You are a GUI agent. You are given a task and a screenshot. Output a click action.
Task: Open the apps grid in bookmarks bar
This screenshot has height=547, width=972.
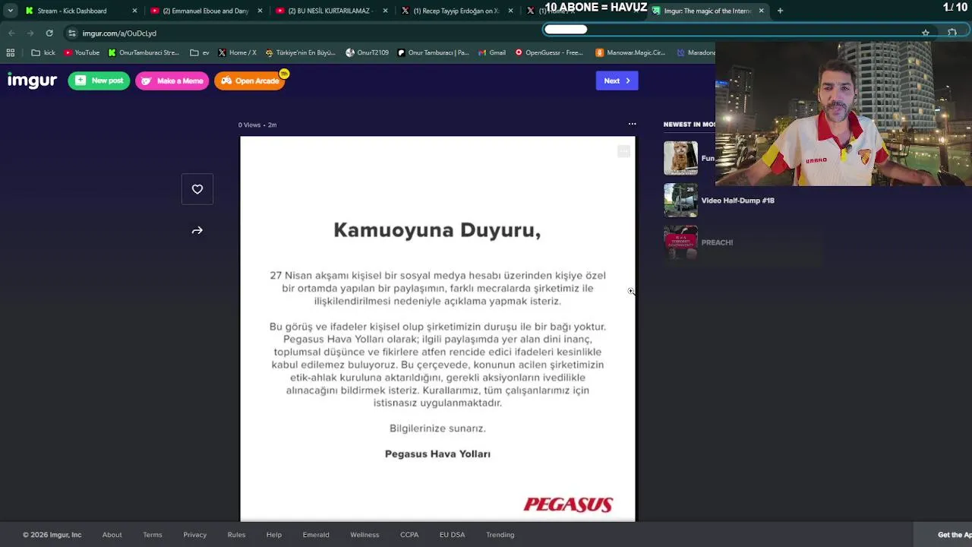[x=11, y=52]
